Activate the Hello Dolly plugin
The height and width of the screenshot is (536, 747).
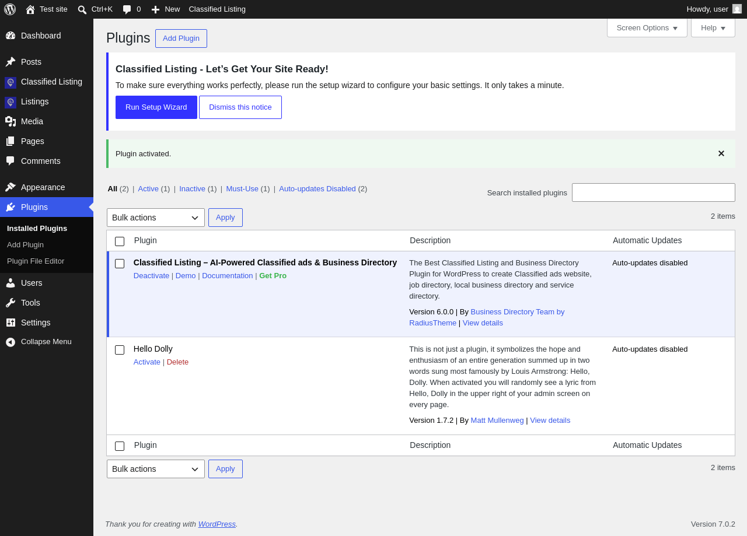(147, 362)
